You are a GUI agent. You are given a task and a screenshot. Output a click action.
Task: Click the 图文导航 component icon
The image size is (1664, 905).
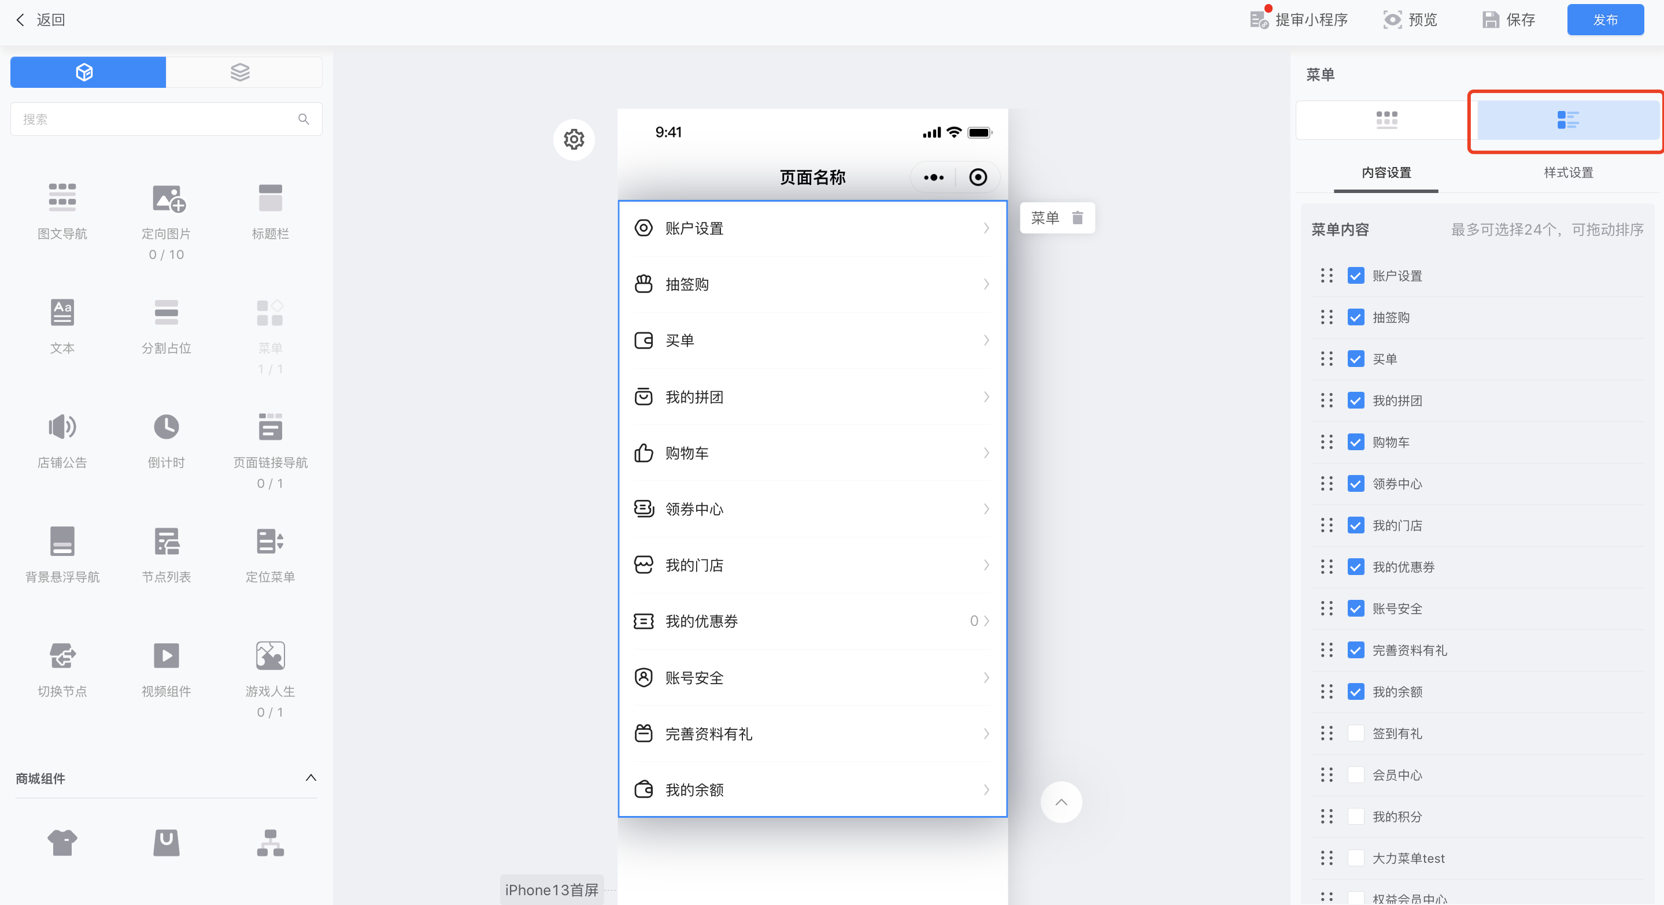[x=62, y=198]
